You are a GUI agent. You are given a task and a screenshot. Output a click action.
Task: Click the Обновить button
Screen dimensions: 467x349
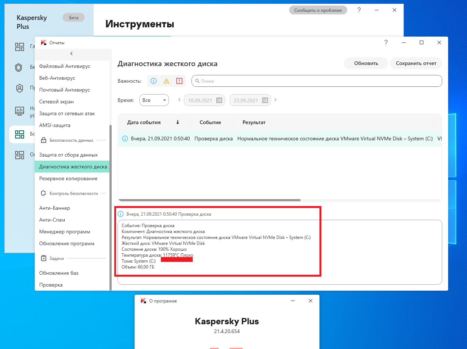coord(366,63)
